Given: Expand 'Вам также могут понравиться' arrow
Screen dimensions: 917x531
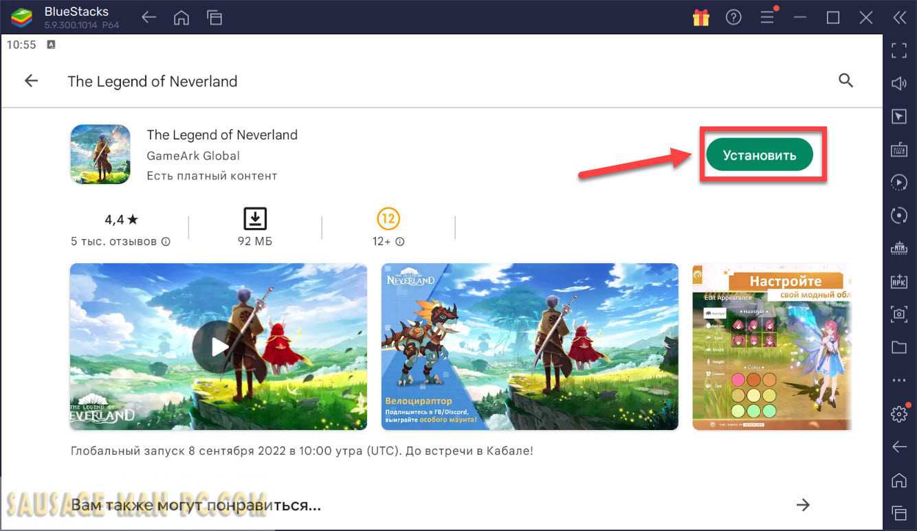Looking at the screenshot, I should point(803,506).
